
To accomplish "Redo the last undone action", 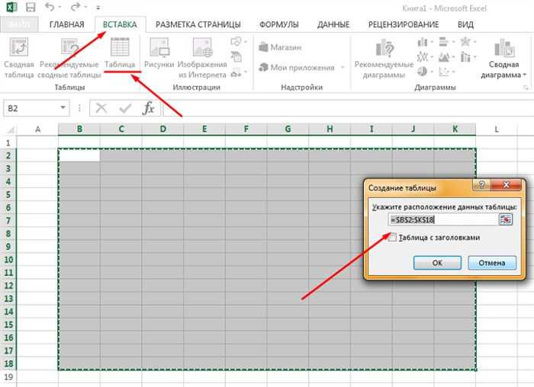I will (x=76, y=7).
